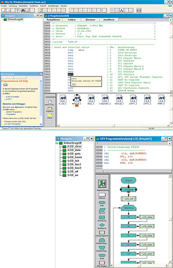
Task: Pick the IN/OUT parallelogram shape in palette
Action: 102,210
